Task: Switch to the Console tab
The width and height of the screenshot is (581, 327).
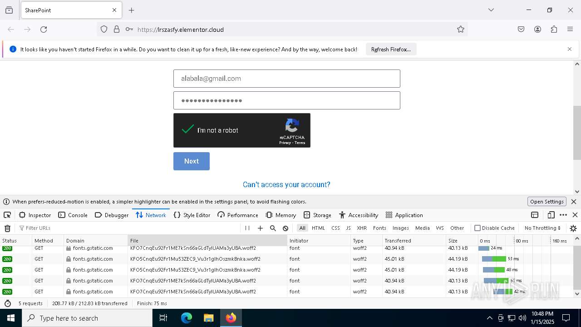Action: (73, 215)
